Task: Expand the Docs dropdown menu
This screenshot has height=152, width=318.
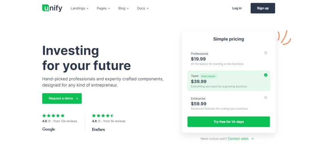Action: pyautogui.click(x=143, y=8)
